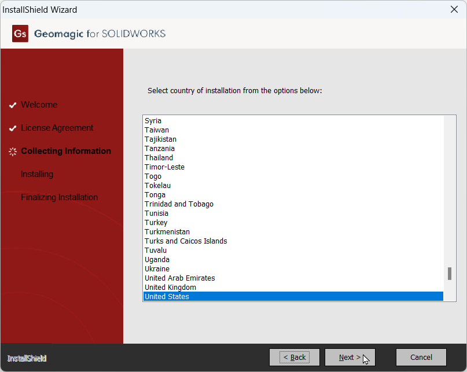The width and height of the screenshot is (467, 372).
Task: Pick Tuvalu from the list
Action: pyautogui.click(x=293, y=250)
